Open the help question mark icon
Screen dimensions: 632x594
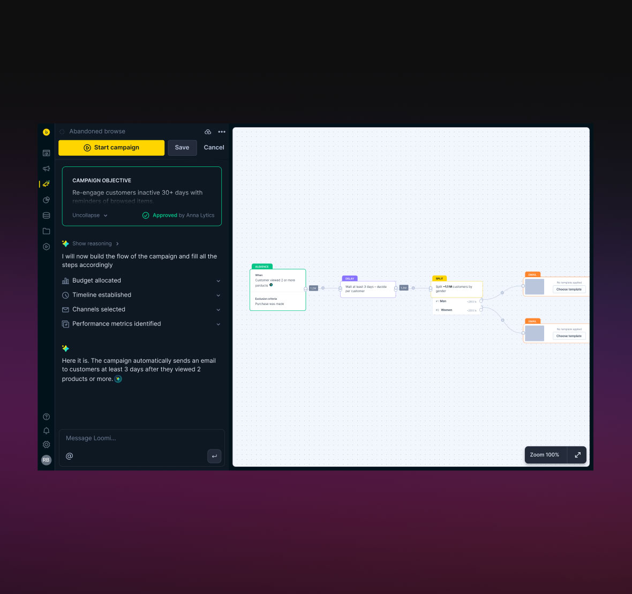point(47,417)
